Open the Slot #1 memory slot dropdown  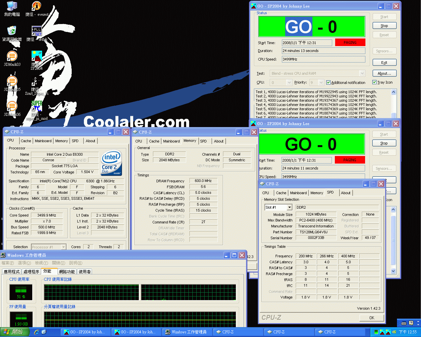click(289, 207)
